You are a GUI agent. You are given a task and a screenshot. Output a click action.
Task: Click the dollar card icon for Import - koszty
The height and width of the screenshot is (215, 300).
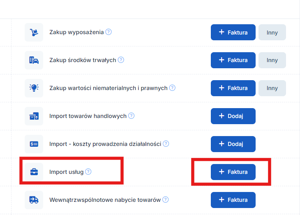(x=34, y=144)
